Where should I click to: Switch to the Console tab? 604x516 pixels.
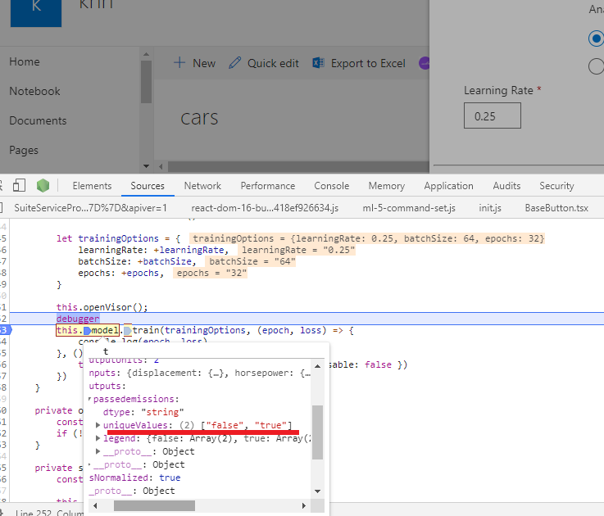click(x=332, y=186)
